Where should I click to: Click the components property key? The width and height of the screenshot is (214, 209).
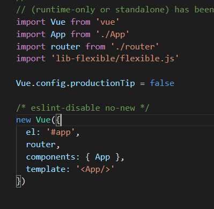click(x=50, y=157)
